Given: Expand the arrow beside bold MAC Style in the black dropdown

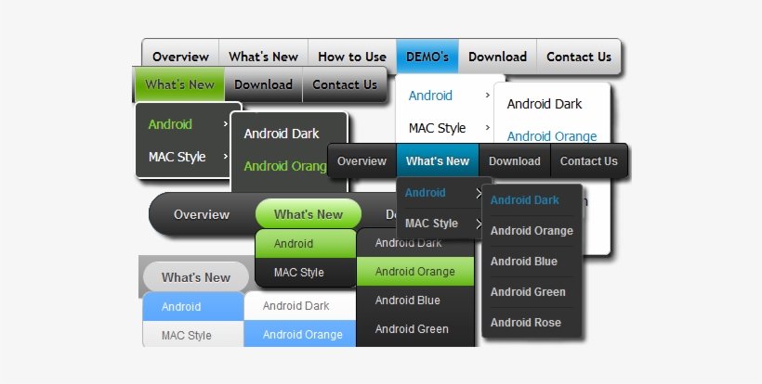Looking at the screenshot, I should 480,224.
